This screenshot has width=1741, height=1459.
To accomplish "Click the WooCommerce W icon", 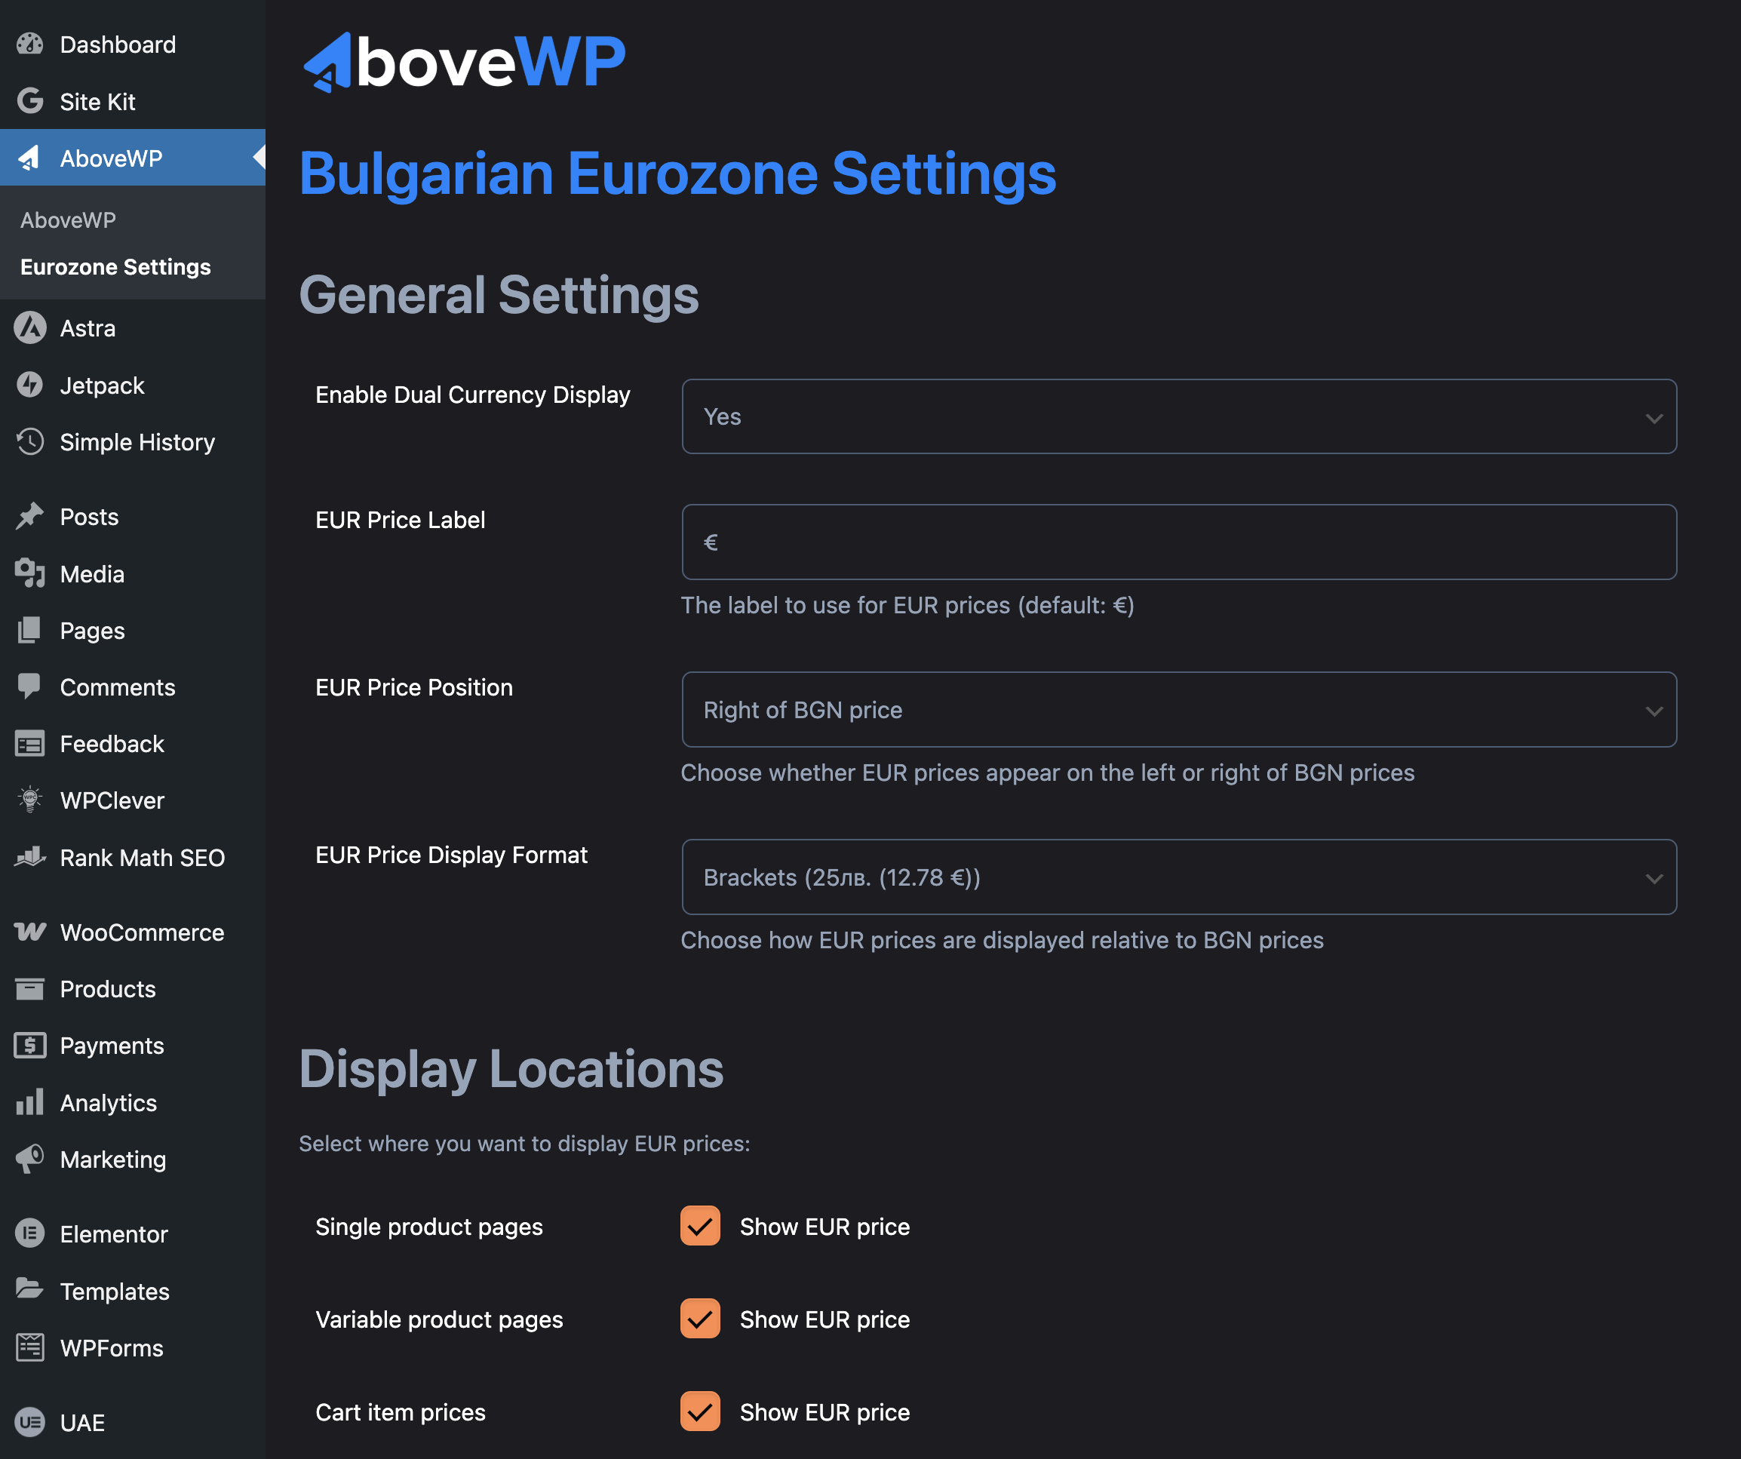I will [30, 932].
